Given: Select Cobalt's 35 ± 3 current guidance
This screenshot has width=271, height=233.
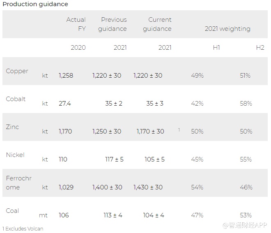Looking at the screenshot, I should [155, 104].
